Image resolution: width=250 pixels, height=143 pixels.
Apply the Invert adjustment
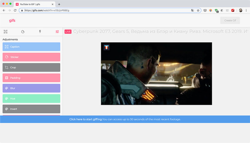point(32,109)
